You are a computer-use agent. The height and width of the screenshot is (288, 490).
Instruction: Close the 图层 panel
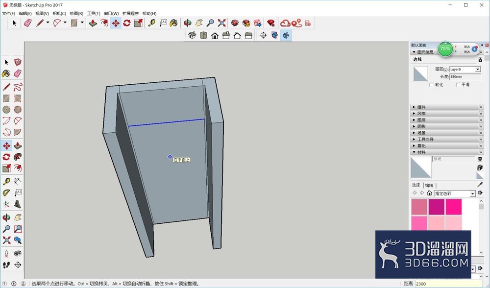point(481,120)
